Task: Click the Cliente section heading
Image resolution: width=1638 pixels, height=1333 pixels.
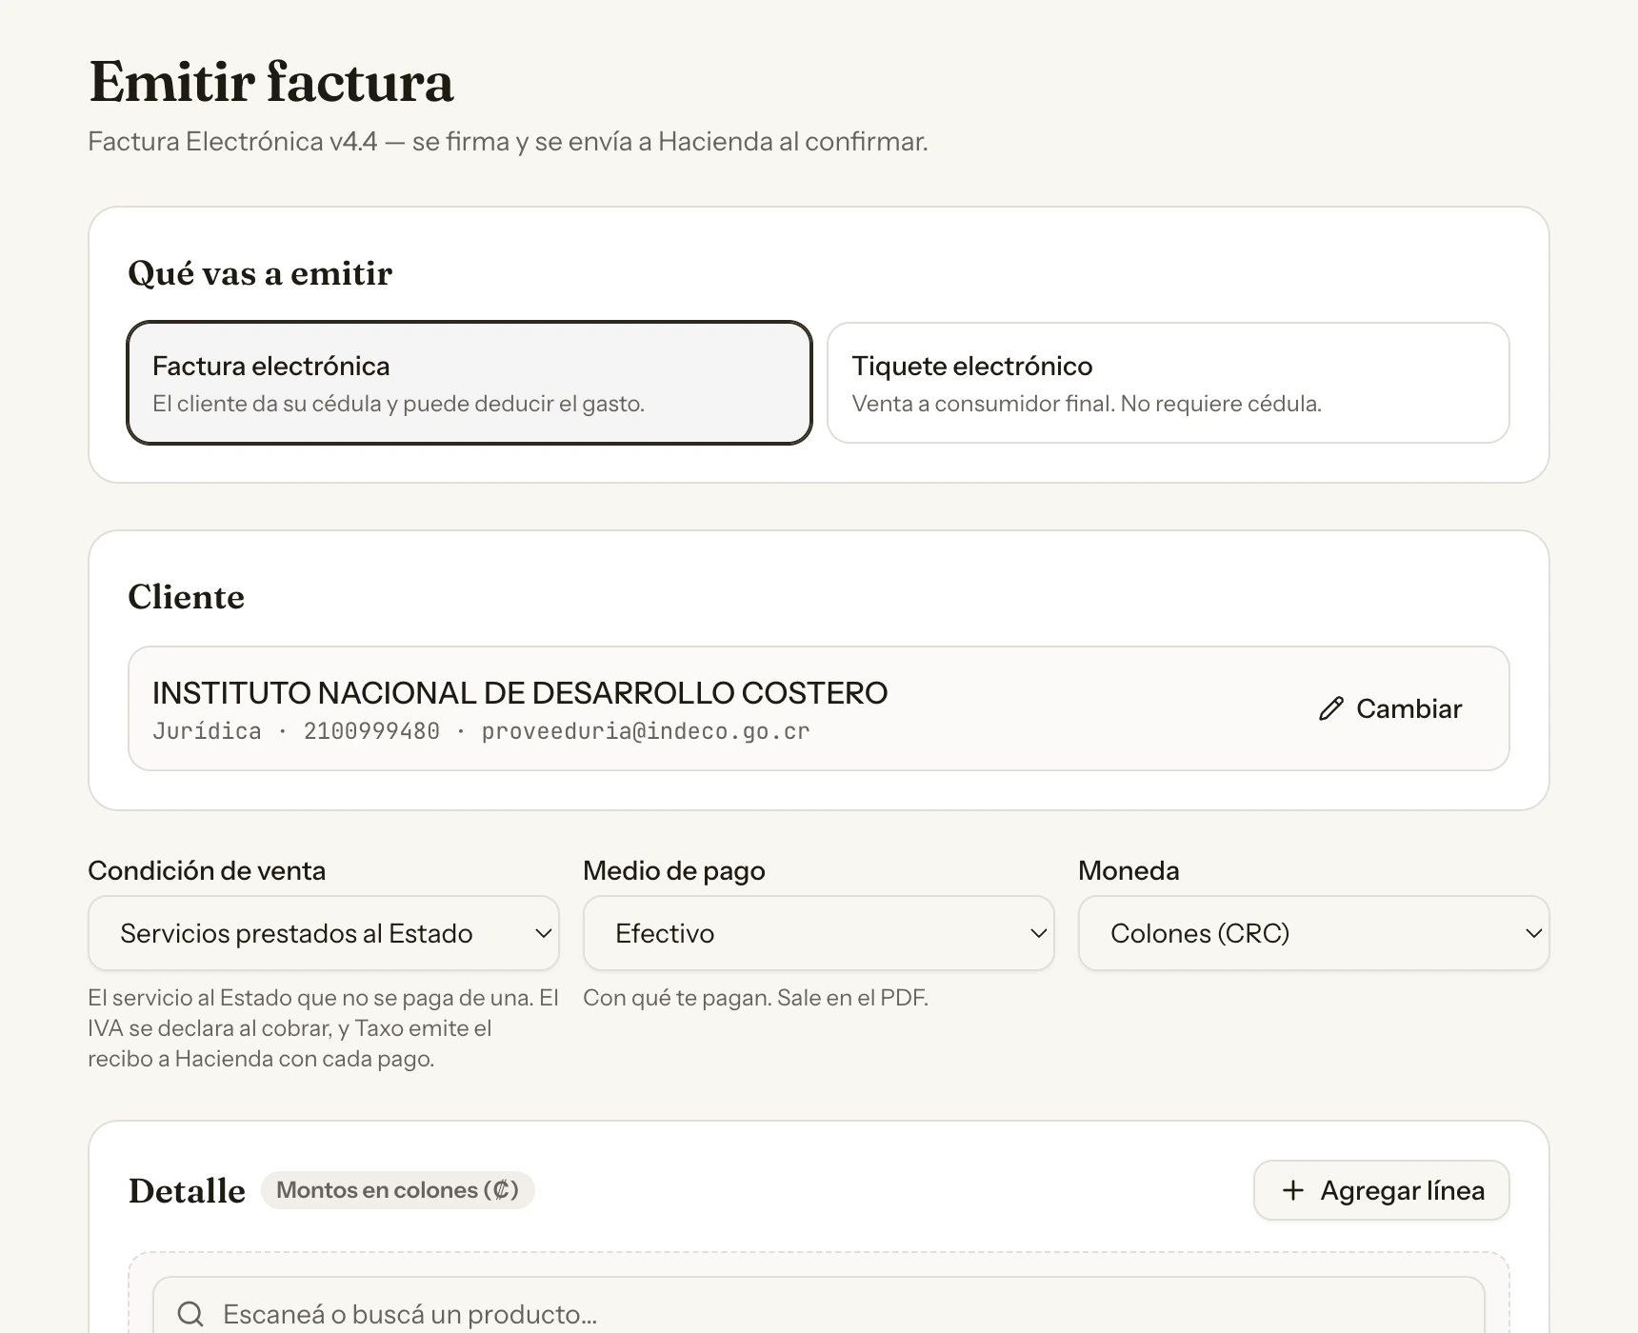Action: coord(186,597)
